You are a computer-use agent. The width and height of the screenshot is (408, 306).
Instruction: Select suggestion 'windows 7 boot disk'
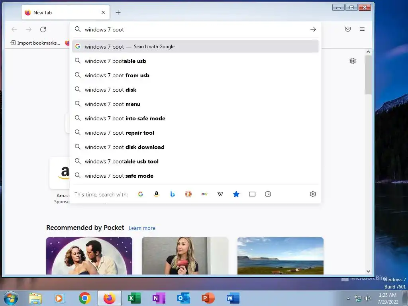tap(195, 90)
